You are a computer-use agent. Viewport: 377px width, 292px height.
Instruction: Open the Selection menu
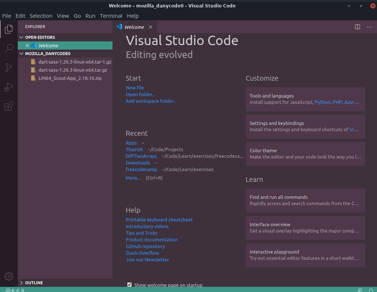click(x=41, y=16)
